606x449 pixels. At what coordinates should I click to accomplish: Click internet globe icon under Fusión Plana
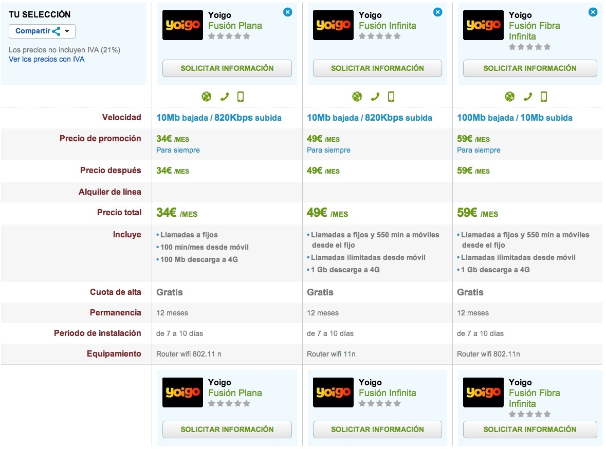coord(206,97)
